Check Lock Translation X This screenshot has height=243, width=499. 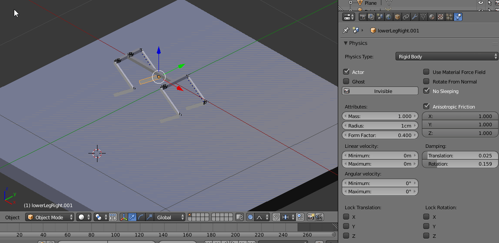tap(346, 217)
